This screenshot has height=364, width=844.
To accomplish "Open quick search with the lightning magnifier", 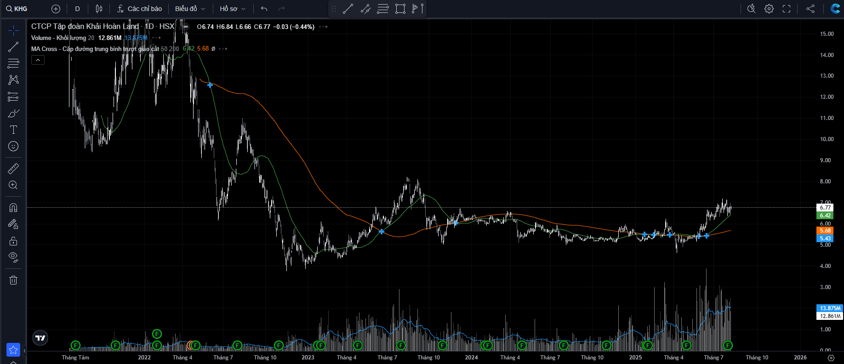I will click(752, 9).
